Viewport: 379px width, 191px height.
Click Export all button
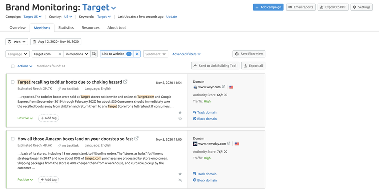point(253,66)
